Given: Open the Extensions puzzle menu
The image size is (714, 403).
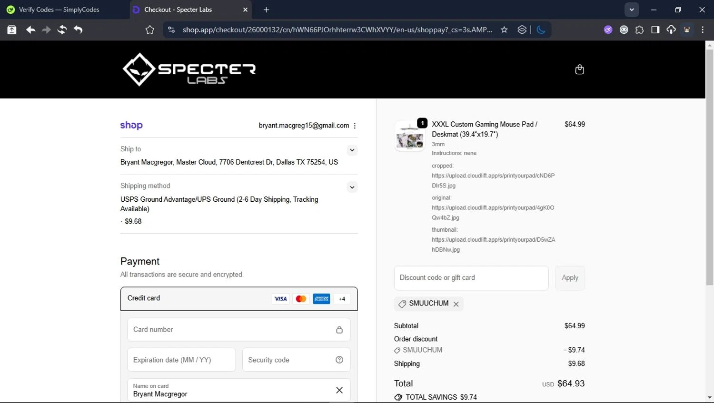Looking at the screenshot, I should pyautogui.click(x=639, y=30).
